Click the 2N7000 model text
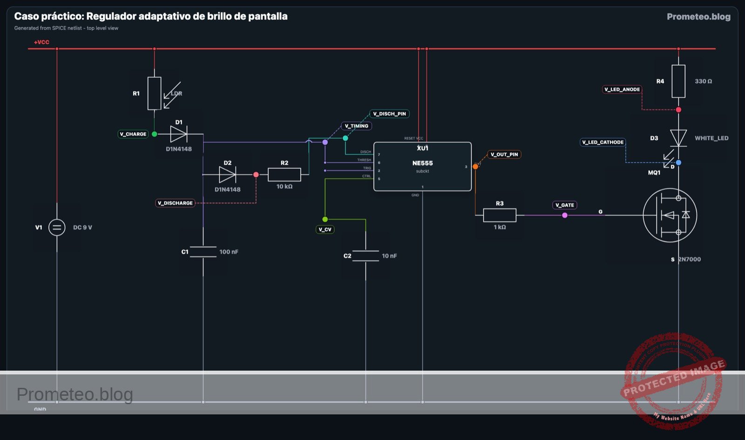 click(690, 260)
